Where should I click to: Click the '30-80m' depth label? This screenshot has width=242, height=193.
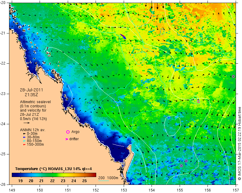coord(33,137)
